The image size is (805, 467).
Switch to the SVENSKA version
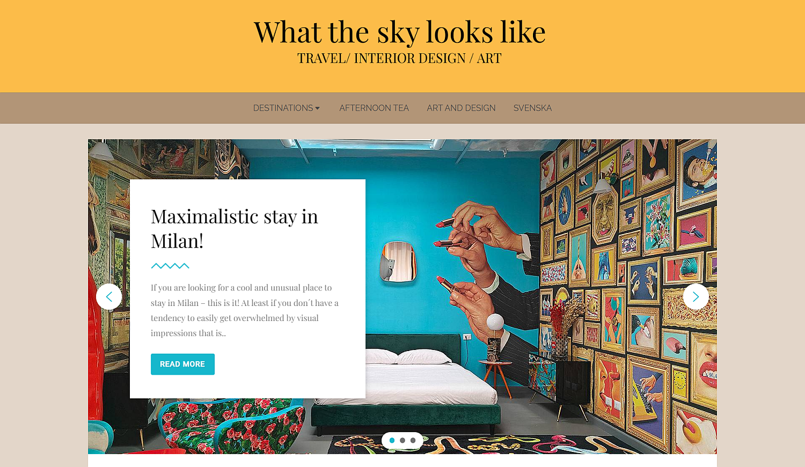[532, 108]
